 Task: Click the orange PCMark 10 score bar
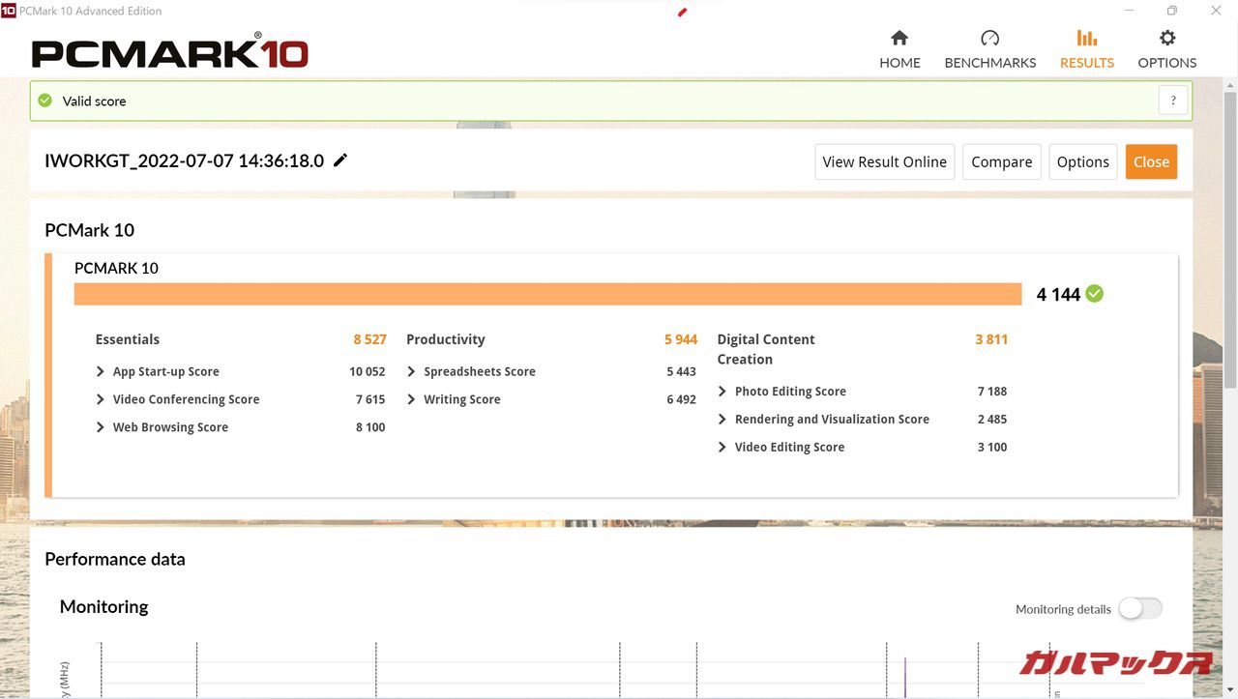(547, 294)
